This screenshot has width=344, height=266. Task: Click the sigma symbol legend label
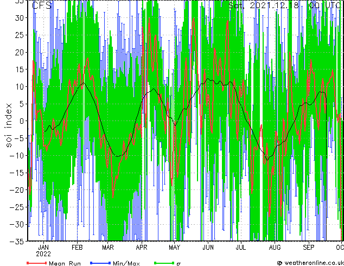pos(179,264)
